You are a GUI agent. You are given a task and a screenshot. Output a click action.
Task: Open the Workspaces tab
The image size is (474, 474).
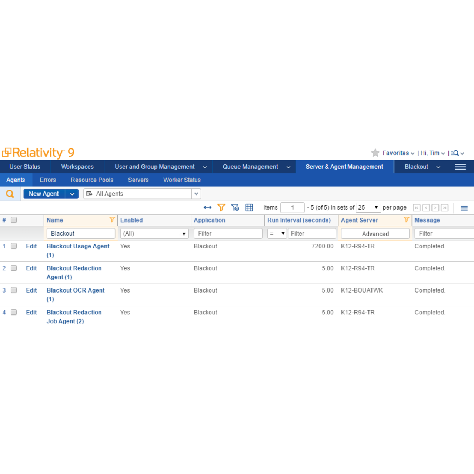point(77,167)
